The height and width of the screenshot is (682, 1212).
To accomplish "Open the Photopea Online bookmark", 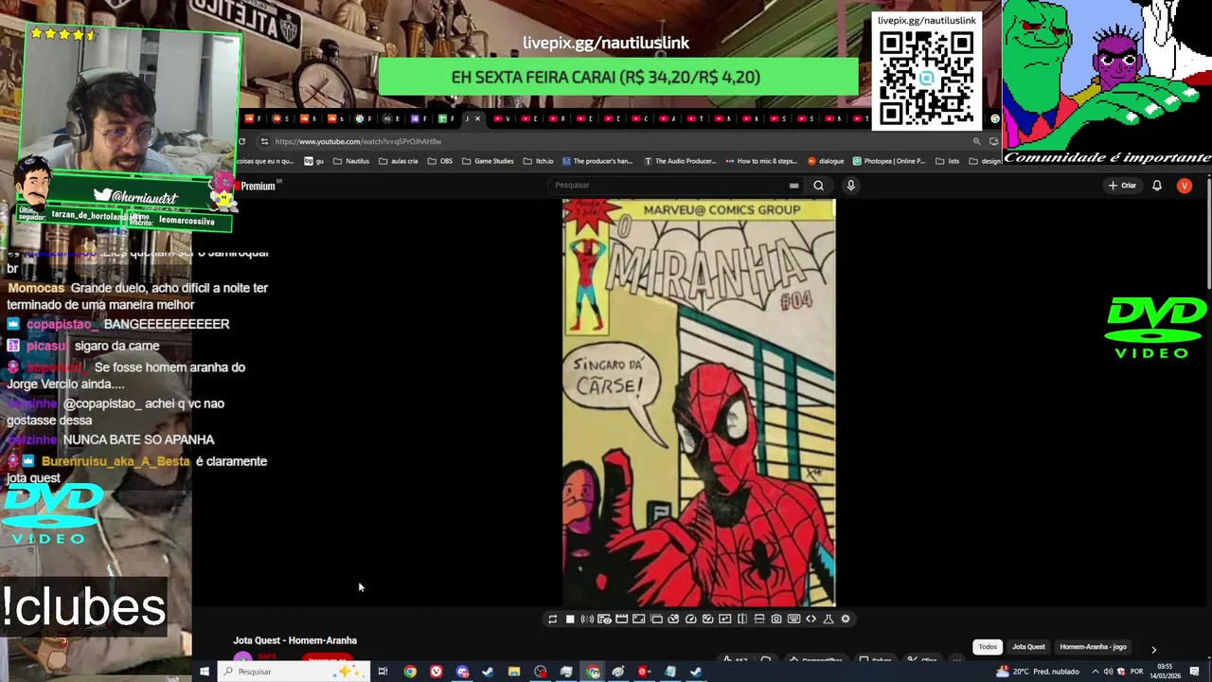I will click(888, 161).
